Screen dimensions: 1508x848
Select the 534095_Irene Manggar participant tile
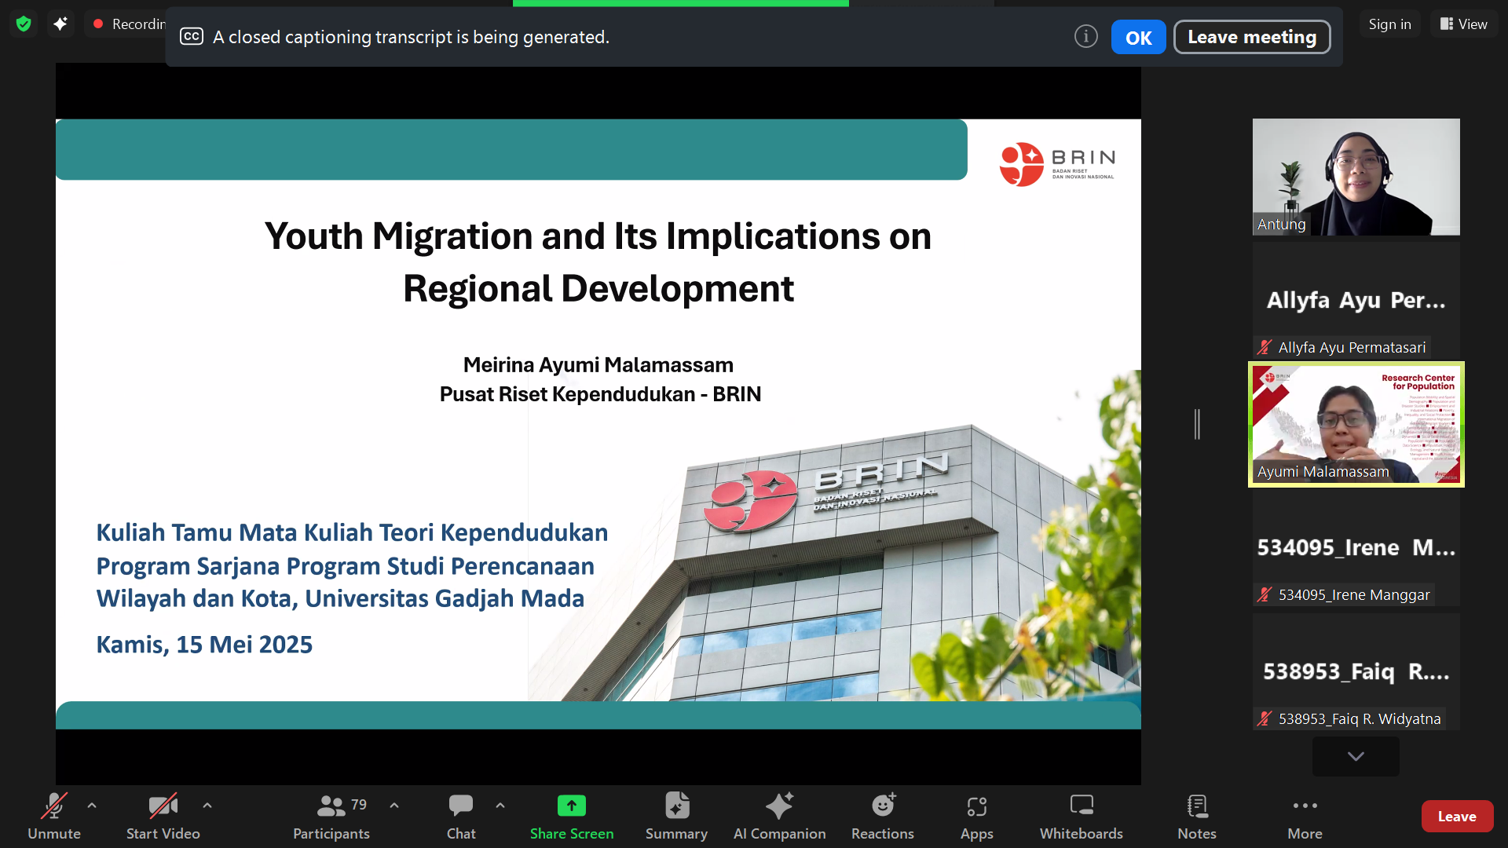pos(1356,547)
